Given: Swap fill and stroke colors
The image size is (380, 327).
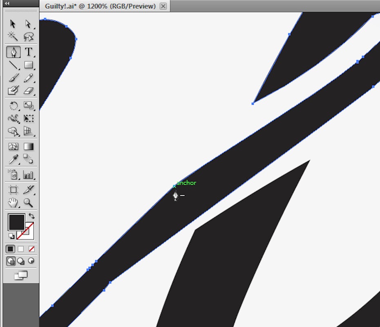Looking at the screenshot, I should 31,216.
